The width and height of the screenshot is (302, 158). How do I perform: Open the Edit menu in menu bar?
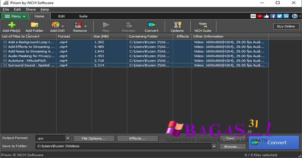tap(17, 9)
